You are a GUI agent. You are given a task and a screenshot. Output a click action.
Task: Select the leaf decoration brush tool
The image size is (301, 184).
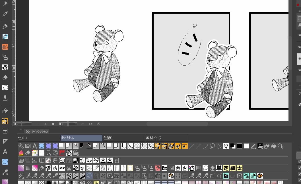coord(5,67)
